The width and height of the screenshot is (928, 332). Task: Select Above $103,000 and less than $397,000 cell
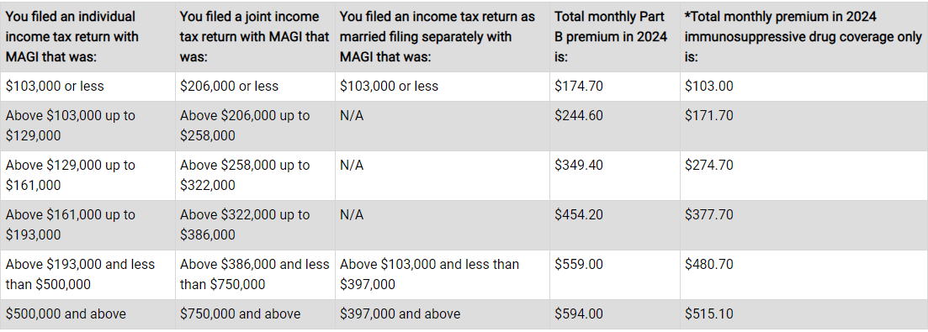coord(442,274)
